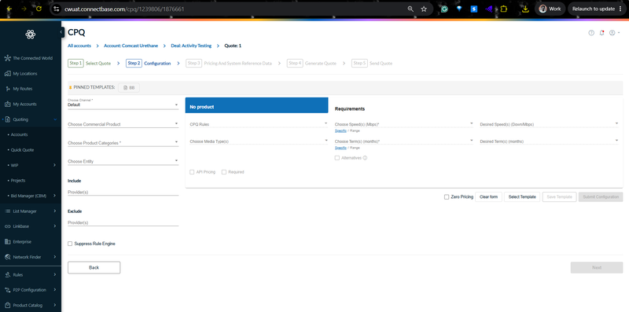The height and width of the screenshot is (312, 629).
Task: Open Choose Product Categories dropdown
Action: coord(123,143)
